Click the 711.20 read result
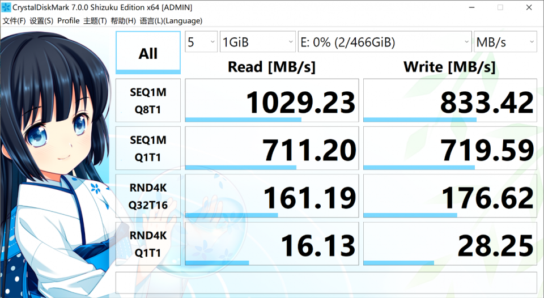Image resolution: width=544 pixels, height=298 pixels. (272, 148)
